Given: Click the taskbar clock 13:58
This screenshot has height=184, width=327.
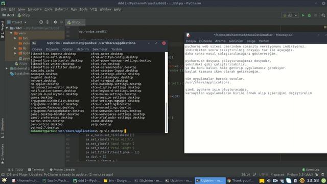Looking at the screenshot, I should (x=313, y=180).
